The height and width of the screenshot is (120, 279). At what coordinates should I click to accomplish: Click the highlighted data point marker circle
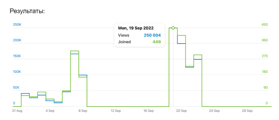click(x=173, y=28)
